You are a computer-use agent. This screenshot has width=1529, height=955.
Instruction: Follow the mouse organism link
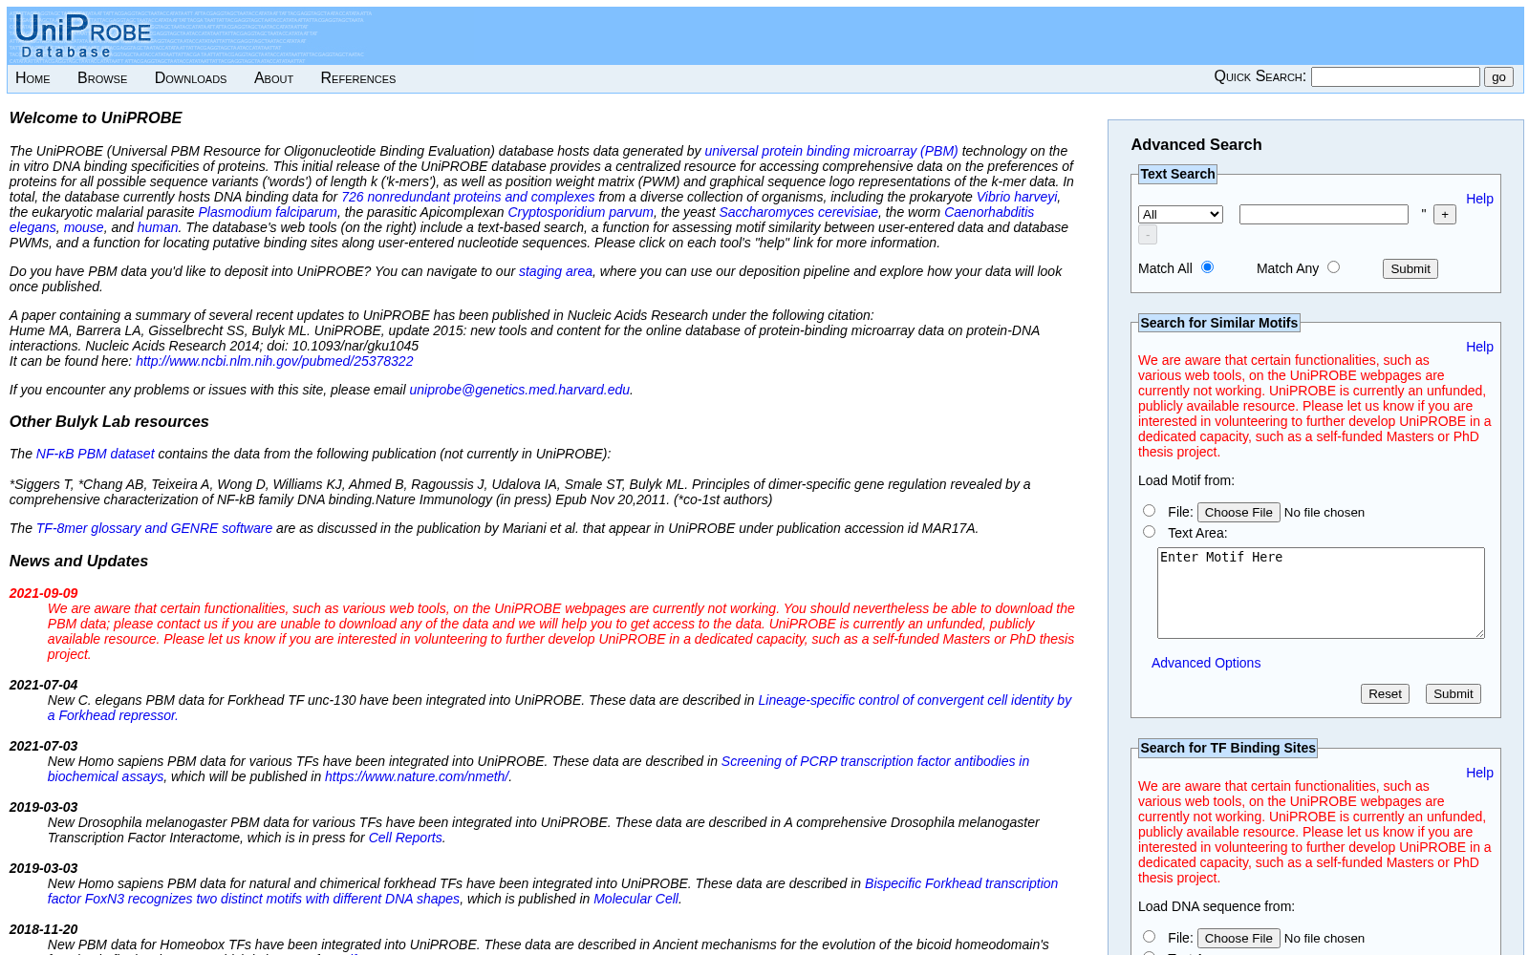(x=83, y=227)
